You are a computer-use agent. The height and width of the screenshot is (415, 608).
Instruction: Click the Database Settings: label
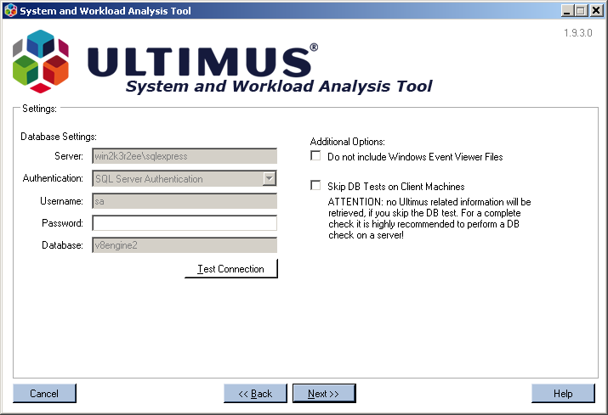pyautogui.click(x=59, y=137)
